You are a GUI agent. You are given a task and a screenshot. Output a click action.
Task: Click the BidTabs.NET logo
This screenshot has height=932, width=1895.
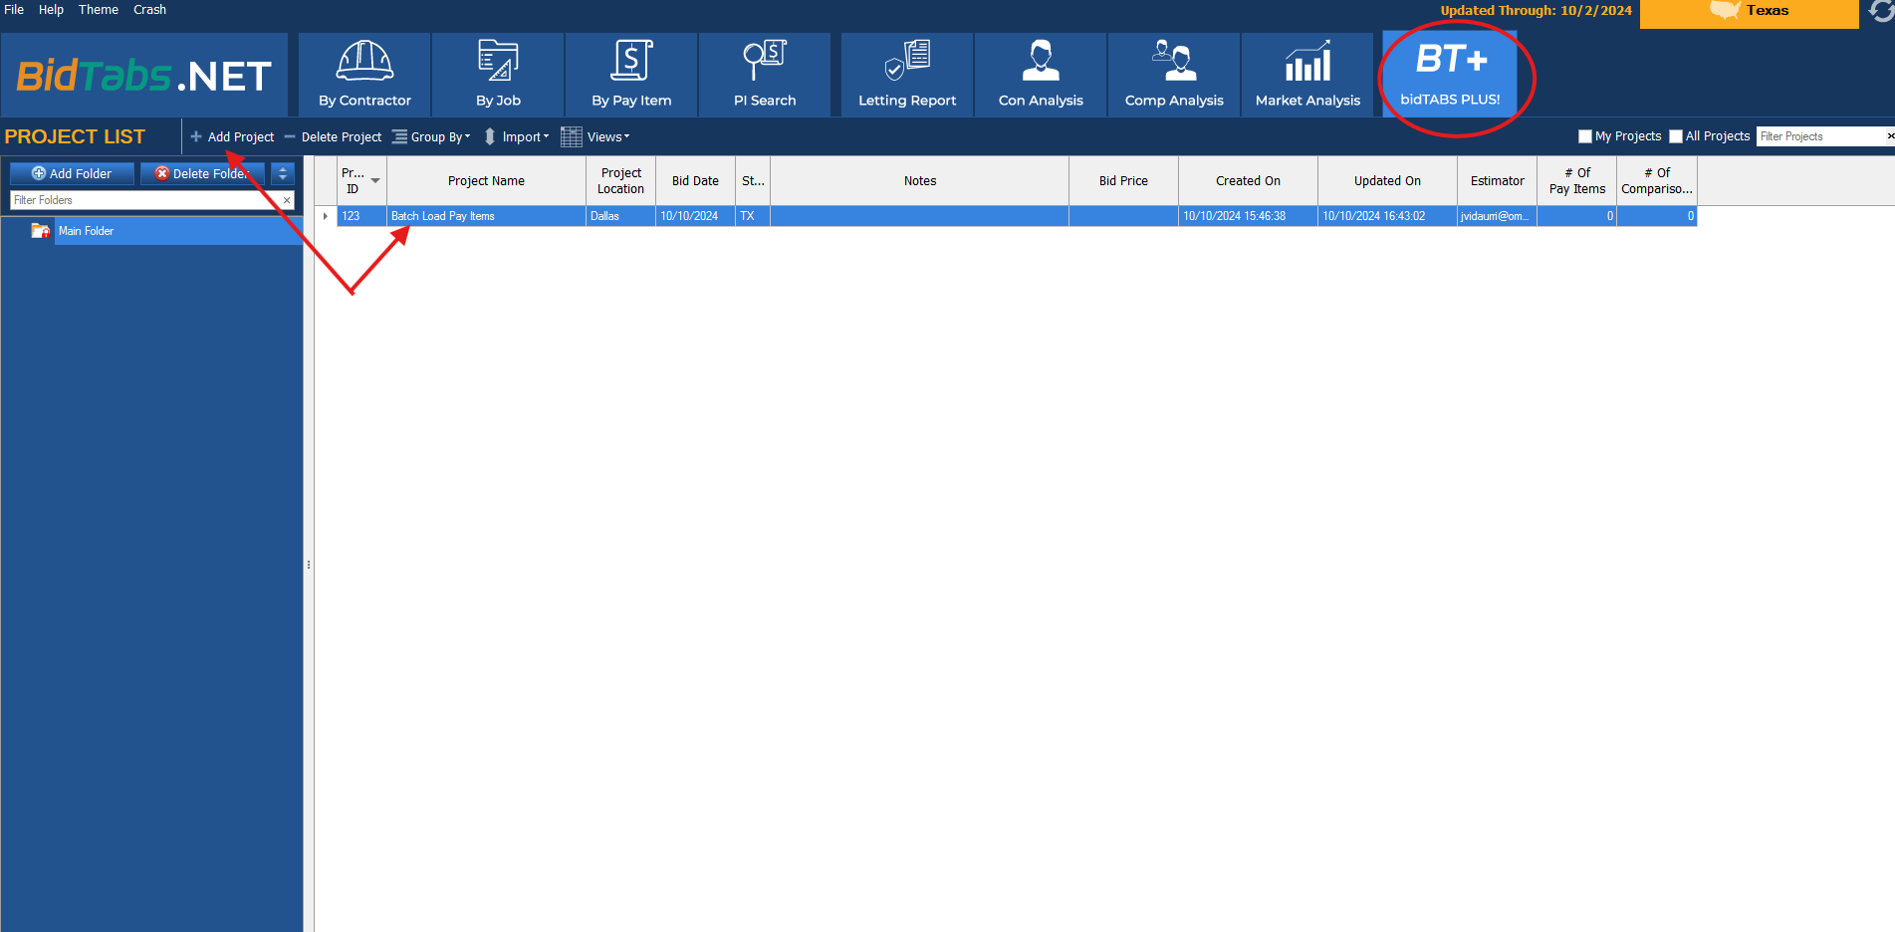pos(144,76)
